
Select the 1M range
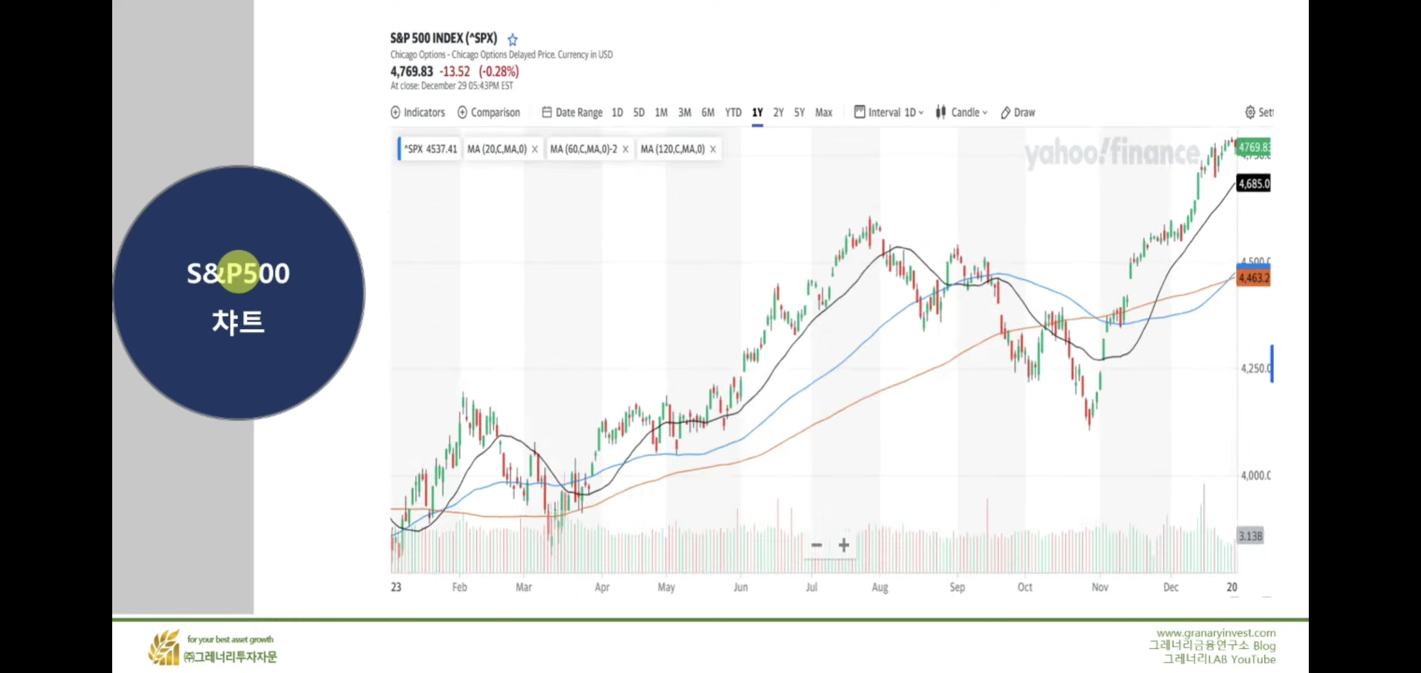[661, 112]
